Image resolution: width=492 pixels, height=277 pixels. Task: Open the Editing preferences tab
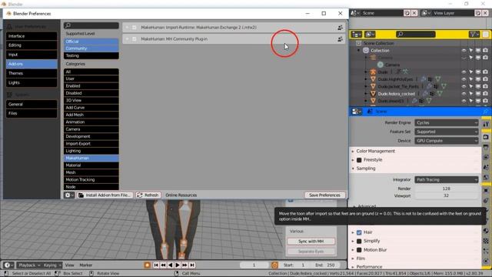32,45
